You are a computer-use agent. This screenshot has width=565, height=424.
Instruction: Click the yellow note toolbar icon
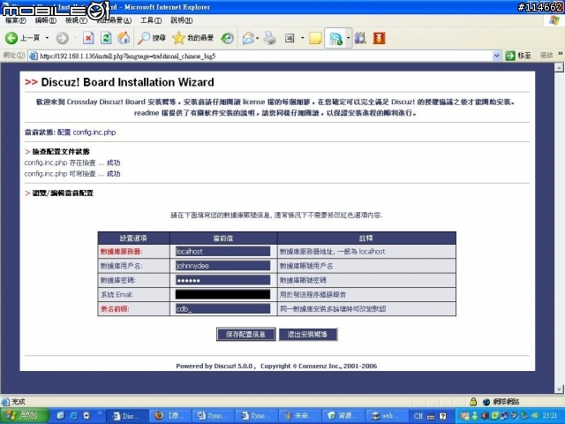click(315, 38)
